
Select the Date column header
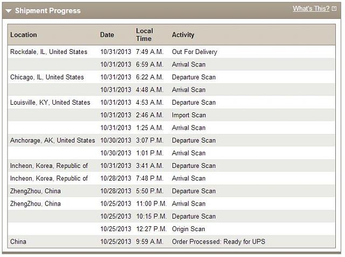click(x=107, y=35)
